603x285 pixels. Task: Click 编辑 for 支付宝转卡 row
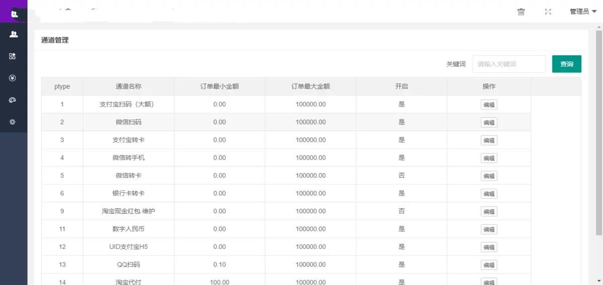[x=489, y=140]
